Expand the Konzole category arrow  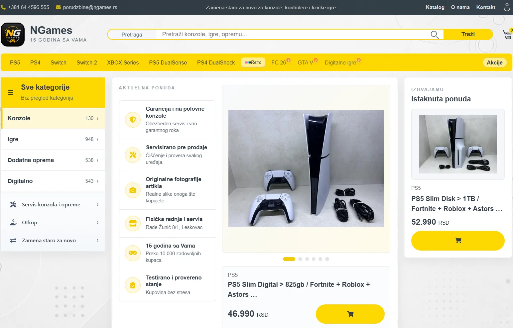[97, 118]
